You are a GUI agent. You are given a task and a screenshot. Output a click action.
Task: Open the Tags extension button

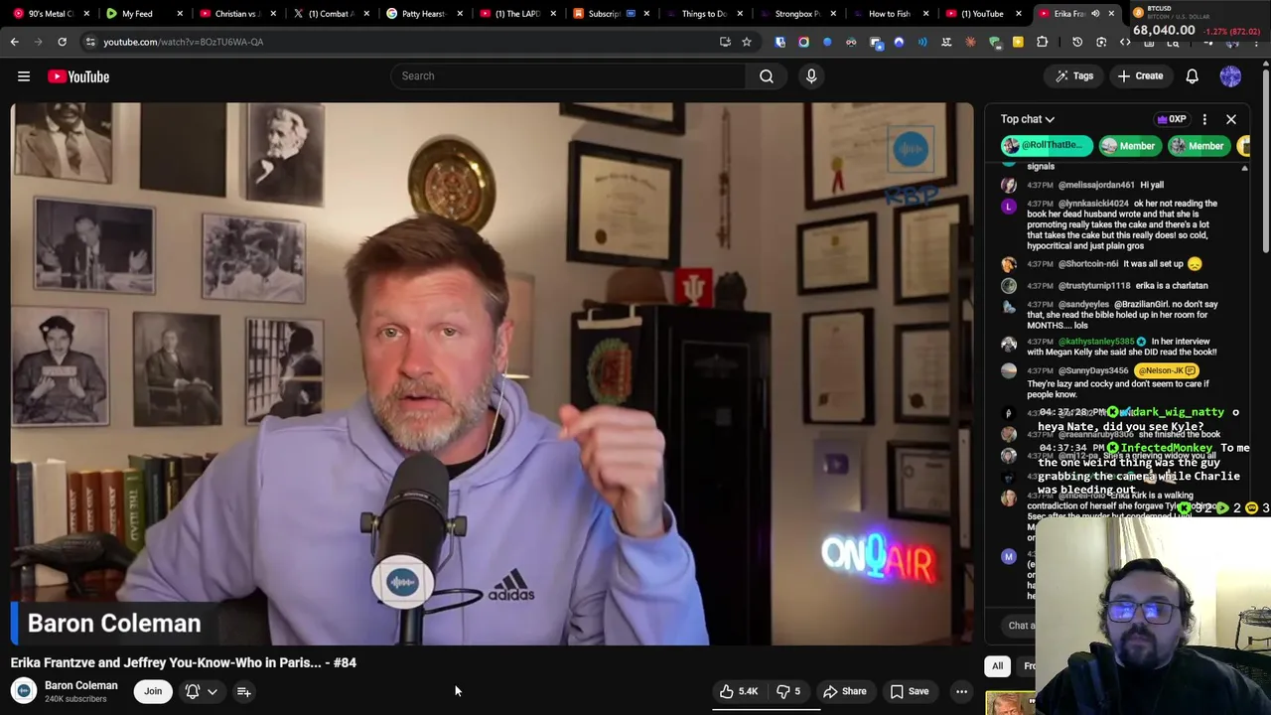click(1074, 75)
